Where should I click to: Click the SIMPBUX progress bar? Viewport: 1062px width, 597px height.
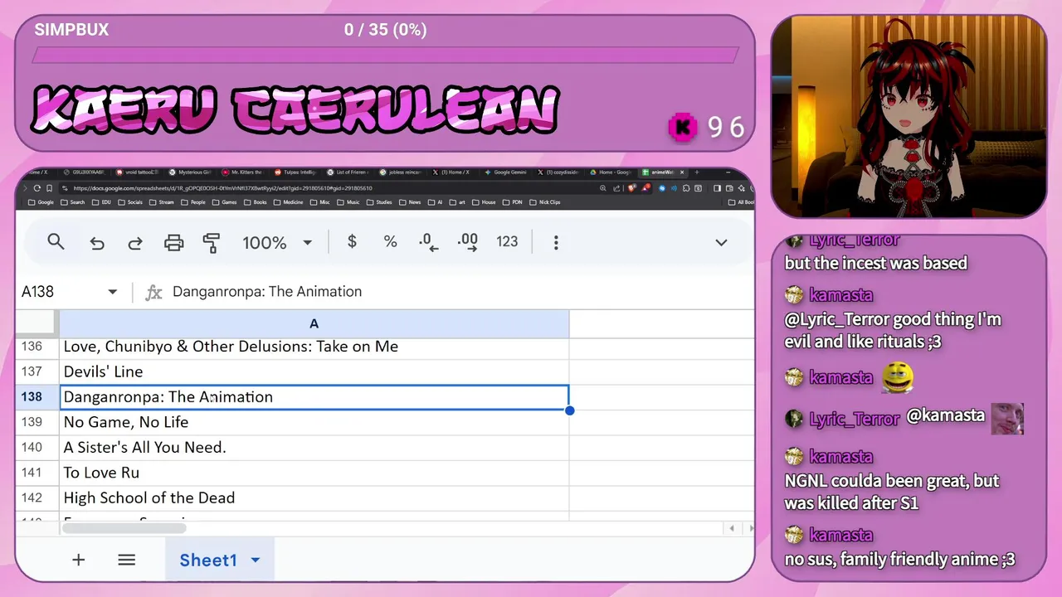point(385,56)
